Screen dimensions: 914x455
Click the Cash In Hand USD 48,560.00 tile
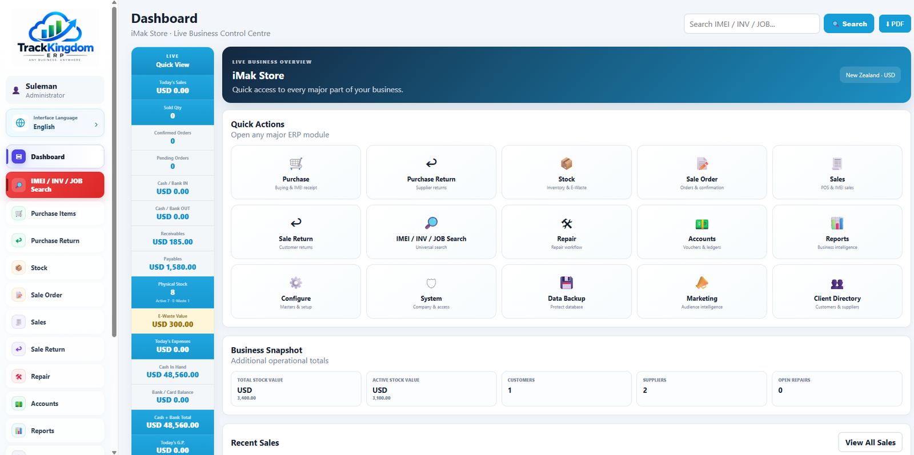click(x=173, y=372)
